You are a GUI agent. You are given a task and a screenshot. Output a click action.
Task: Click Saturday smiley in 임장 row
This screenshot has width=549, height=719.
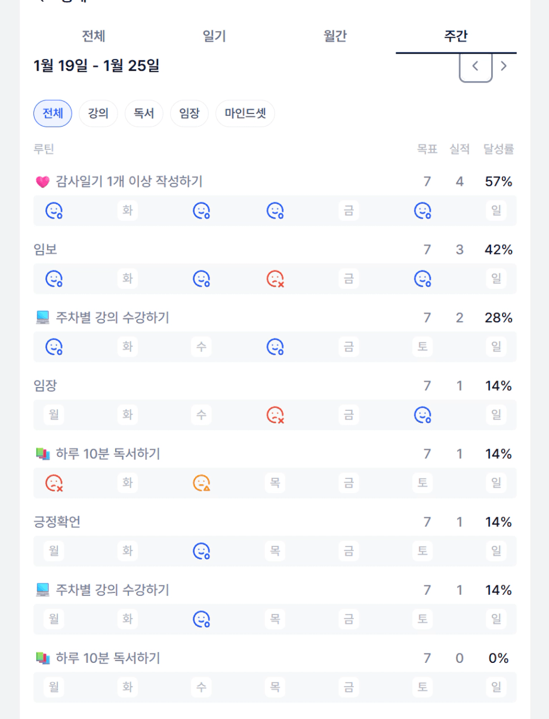click(422, 414)
